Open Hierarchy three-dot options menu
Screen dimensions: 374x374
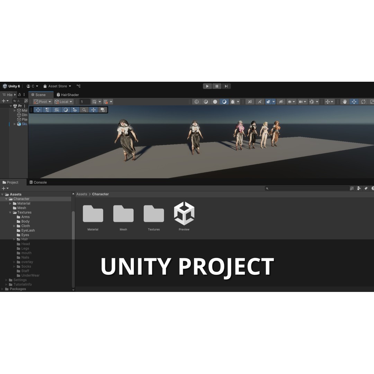24,95
